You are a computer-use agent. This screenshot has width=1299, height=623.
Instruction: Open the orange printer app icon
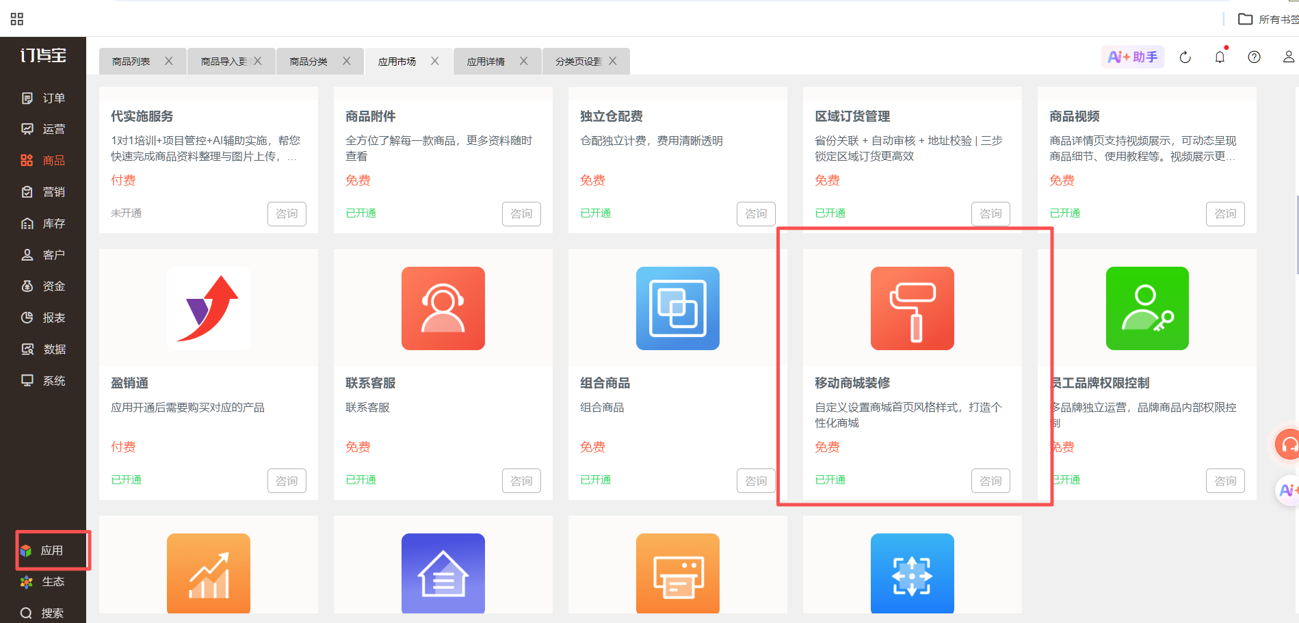pos(678,573)
